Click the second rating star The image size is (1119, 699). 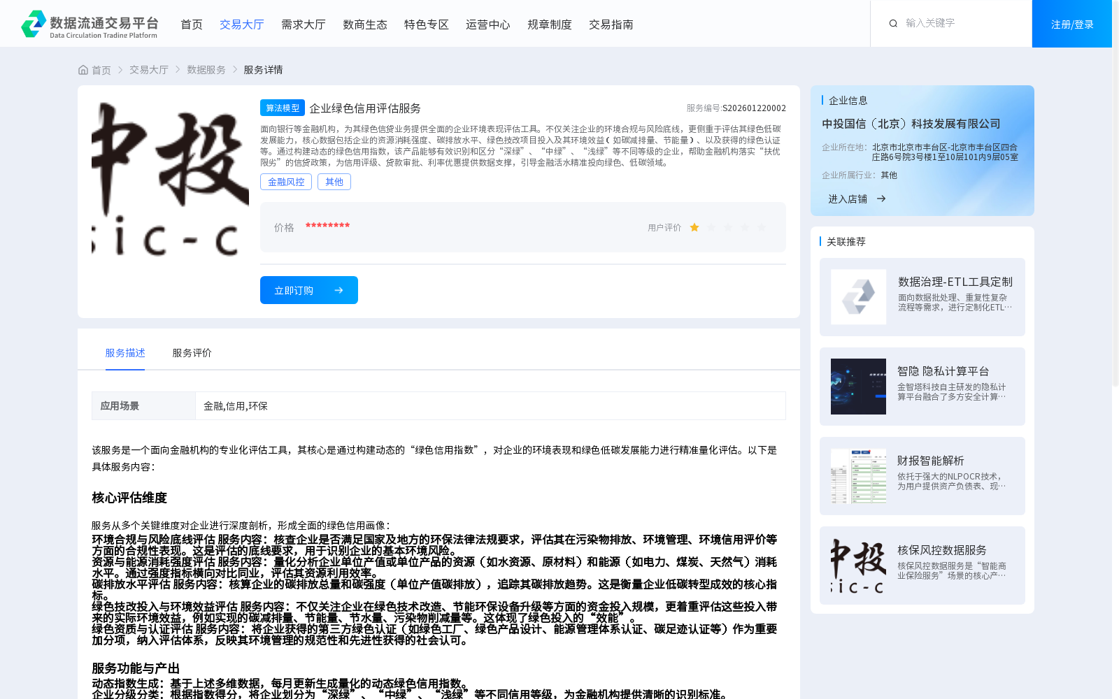coord(711,227)
